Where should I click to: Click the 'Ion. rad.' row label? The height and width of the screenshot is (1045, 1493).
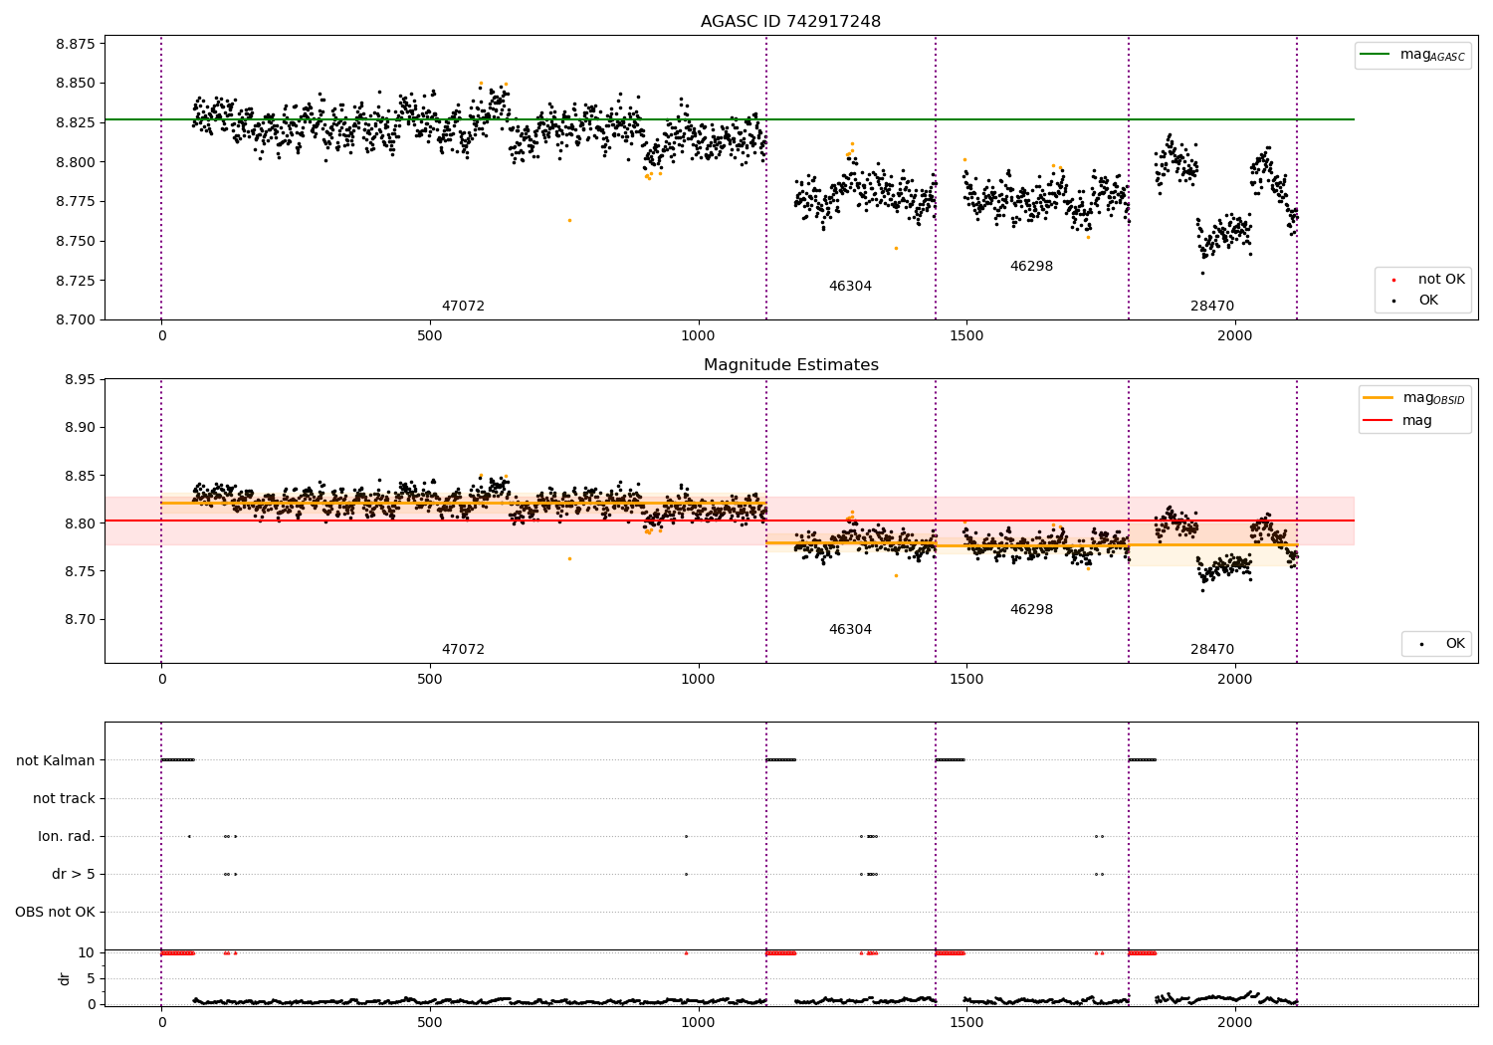pyautogui.click(x=67, y=837)
